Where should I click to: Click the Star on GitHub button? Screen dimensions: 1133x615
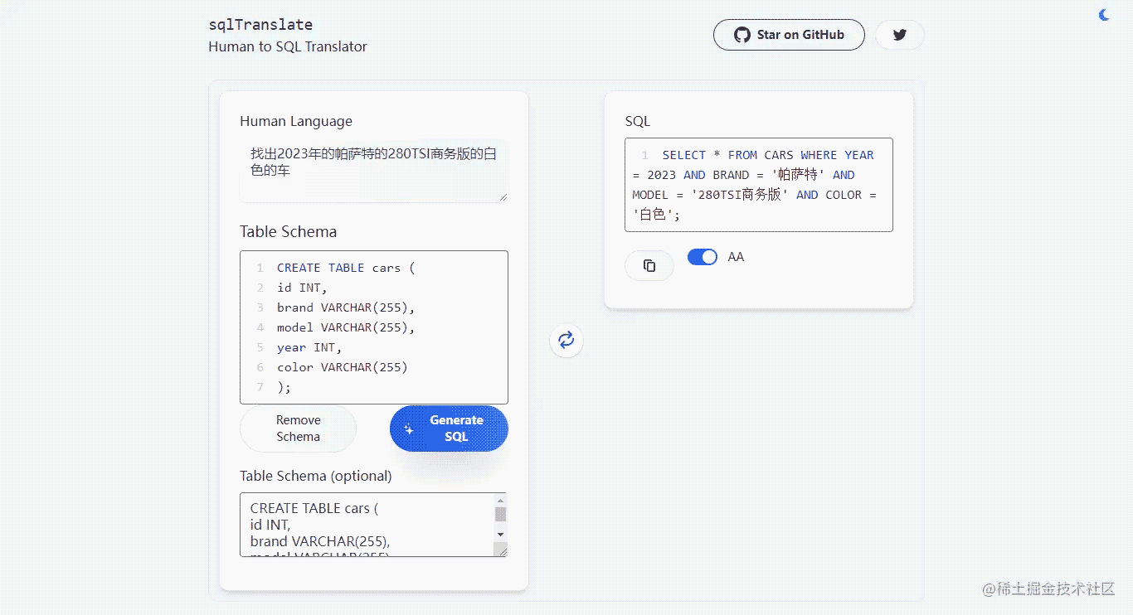(x=789, y=35)
